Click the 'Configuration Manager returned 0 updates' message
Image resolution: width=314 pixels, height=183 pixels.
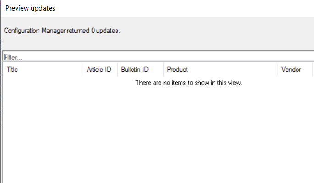(x=62, y=31)
